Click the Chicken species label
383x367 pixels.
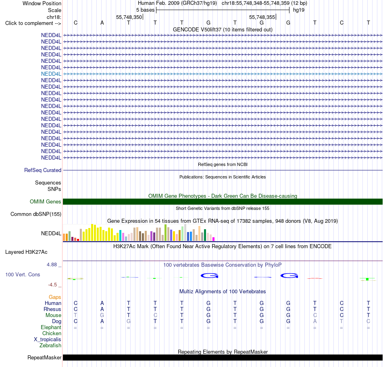pyautogui.click(x=52, y=333)
